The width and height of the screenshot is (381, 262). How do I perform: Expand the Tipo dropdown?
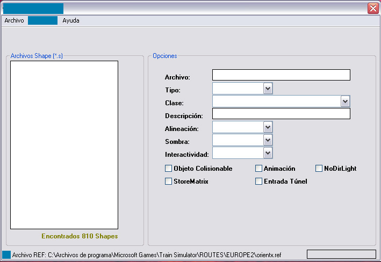(268, 88)
